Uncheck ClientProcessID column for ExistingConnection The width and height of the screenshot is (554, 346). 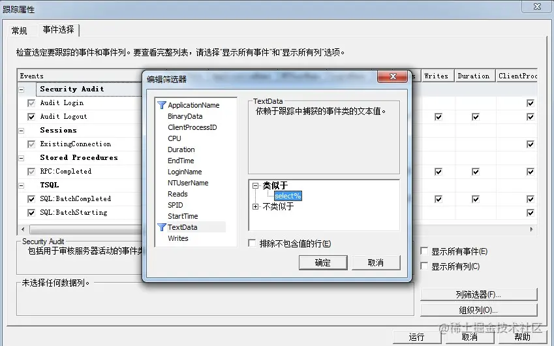point(531,144)
